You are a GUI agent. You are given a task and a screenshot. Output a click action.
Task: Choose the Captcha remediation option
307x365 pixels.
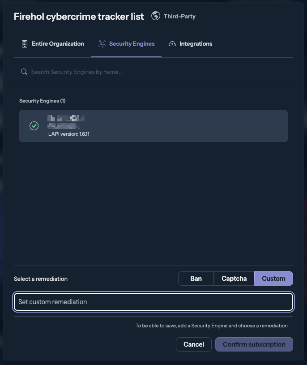click(234, 279)
